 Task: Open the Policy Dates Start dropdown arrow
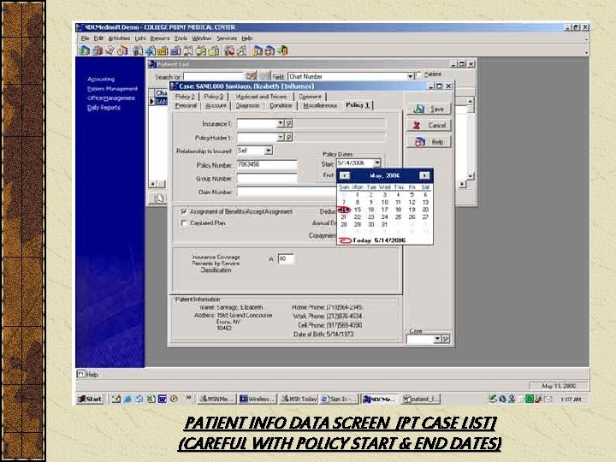[x=376, y=163]
